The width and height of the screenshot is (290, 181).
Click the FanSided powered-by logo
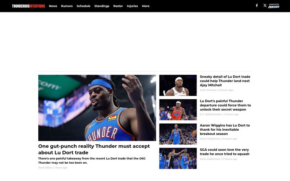click(274, 6)
